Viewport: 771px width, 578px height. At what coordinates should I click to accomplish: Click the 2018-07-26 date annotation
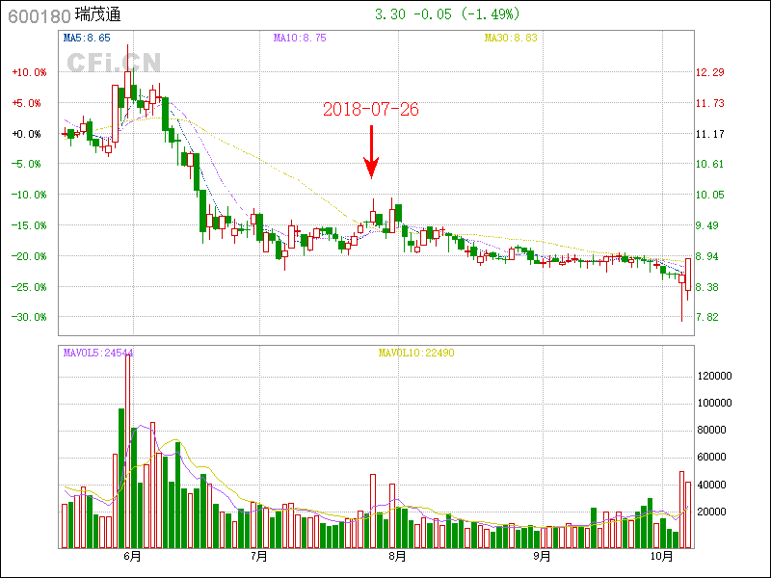pyautogui.click(x=371, y=110)
